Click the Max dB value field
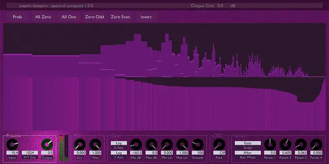 tap(152, 153)
